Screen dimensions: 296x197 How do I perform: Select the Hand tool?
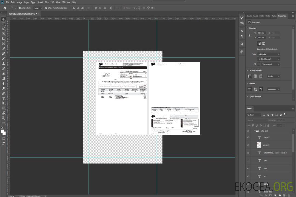[3, 113]
